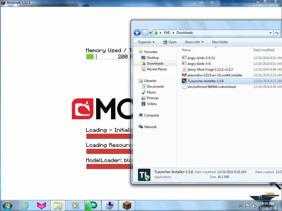The height and width of the screenshot is (211, 282).
Task: Click the muted volume tray icon
Action: coord(254,206)
